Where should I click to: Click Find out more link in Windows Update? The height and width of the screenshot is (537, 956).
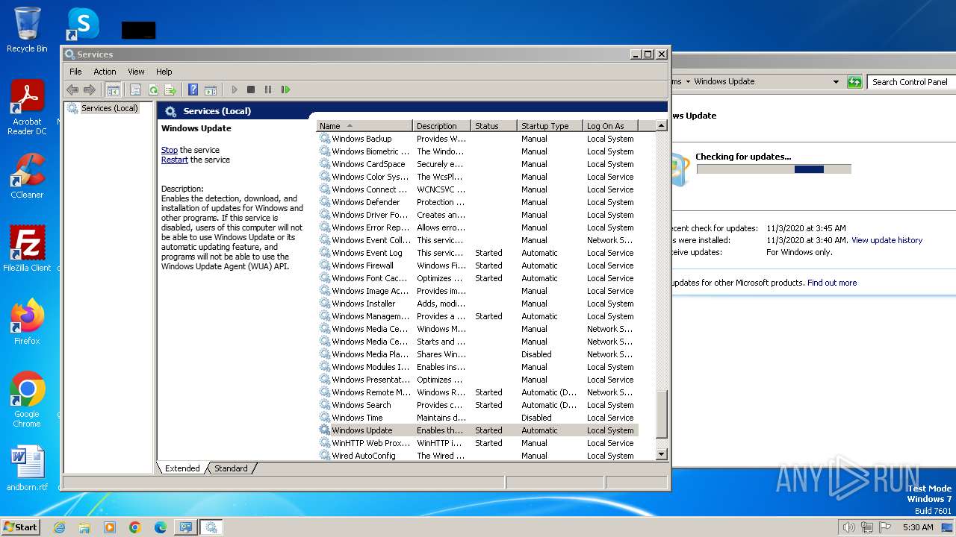click(x=832, y=283)
